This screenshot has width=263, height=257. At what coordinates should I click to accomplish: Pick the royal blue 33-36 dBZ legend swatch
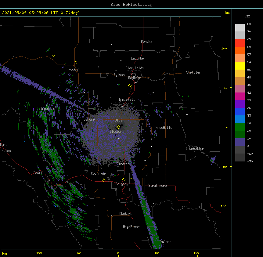tap(240, 111)
